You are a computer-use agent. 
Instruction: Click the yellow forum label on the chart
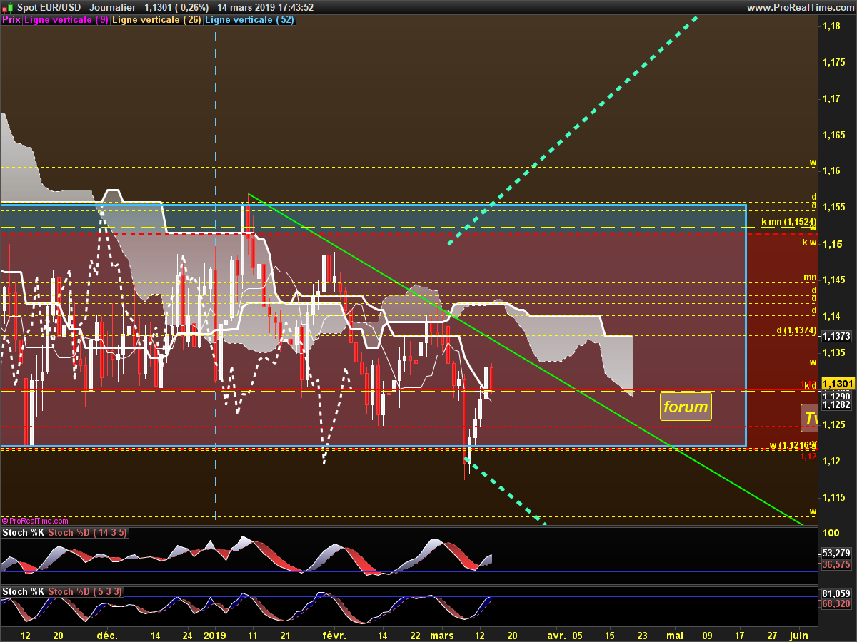[x=686, y=407]
